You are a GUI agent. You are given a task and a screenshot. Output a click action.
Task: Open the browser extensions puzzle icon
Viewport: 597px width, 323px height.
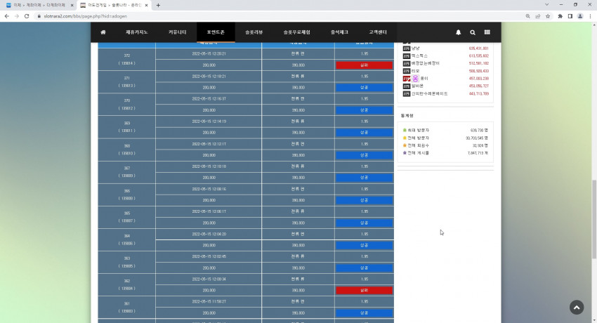(560, 16)
